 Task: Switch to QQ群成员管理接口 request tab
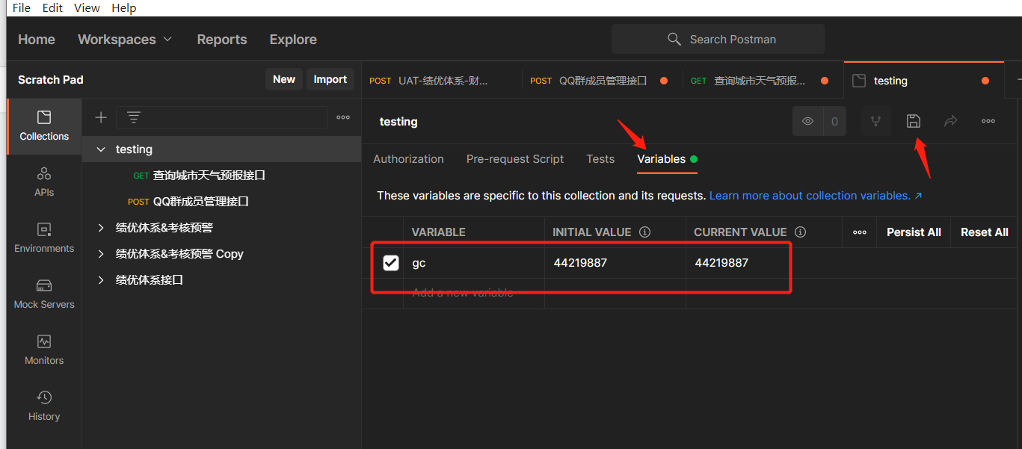pyautogui.click(x=603, y=81)
